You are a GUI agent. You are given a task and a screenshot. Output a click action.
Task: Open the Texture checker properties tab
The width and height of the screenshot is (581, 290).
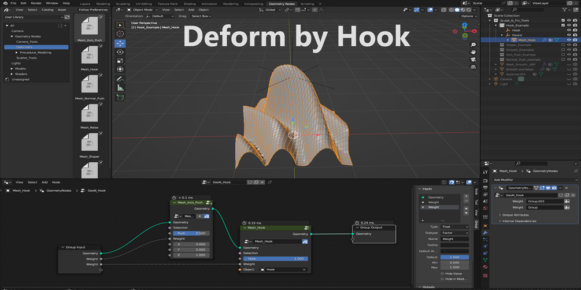tap(486, 276)
